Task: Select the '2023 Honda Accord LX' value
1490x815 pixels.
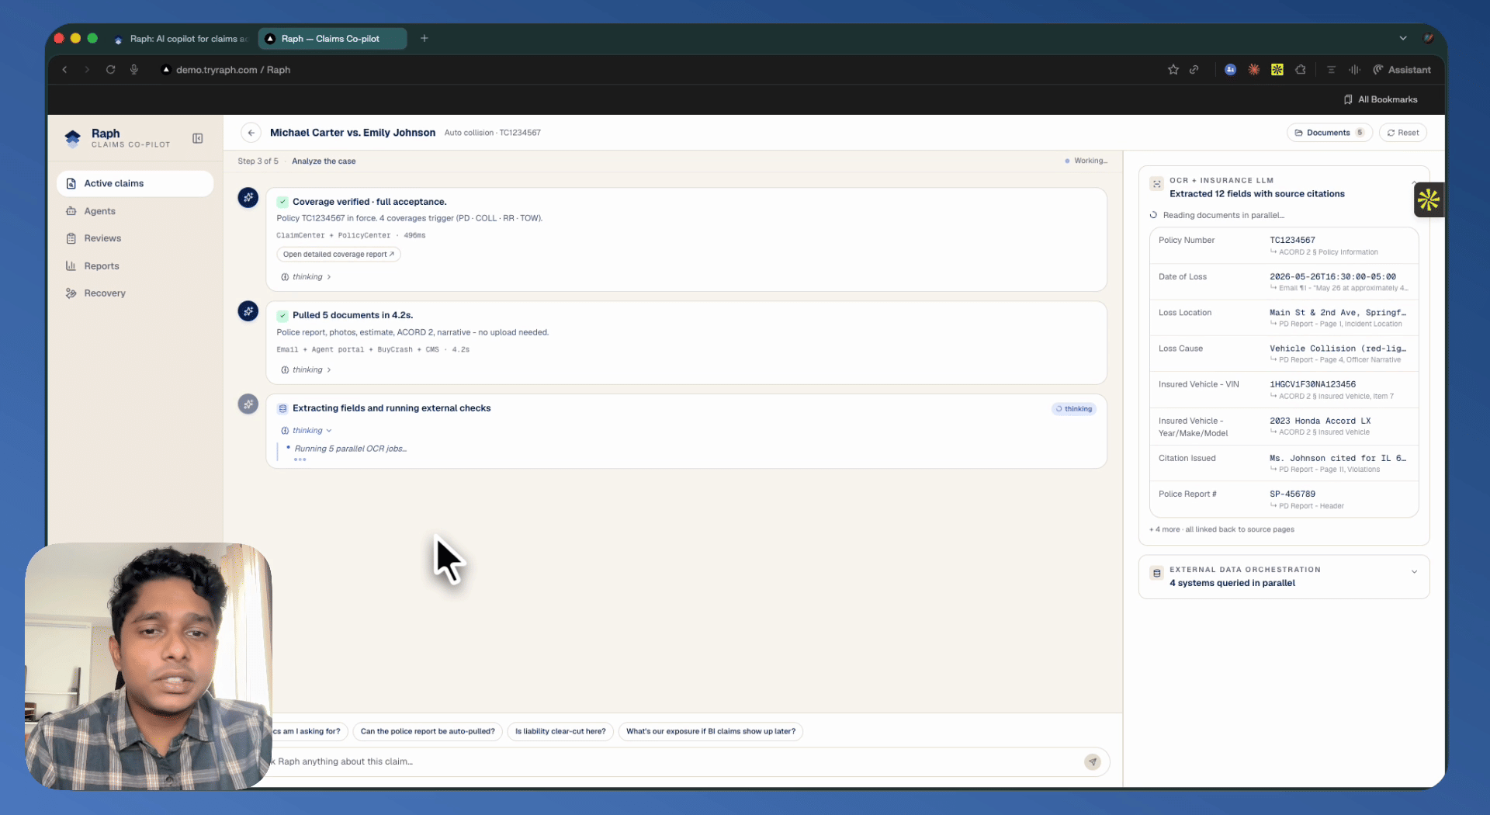Action: click(x=1320, y=421)
